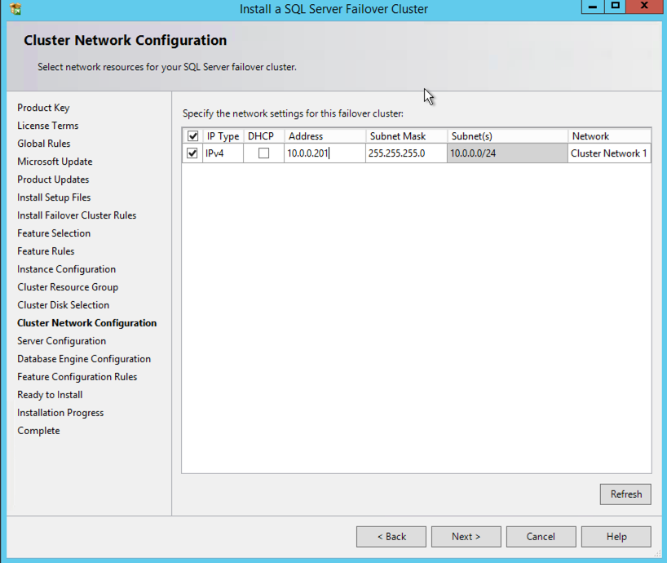Click the SQL Server setup title bar icon
This screenshot has width=667, height=563.
pos(15,9)
